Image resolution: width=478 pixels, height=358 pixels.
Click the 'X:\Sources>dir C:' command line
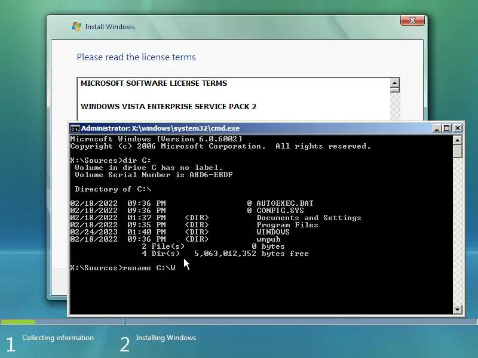pyautogui.click(x=111, y=161)
